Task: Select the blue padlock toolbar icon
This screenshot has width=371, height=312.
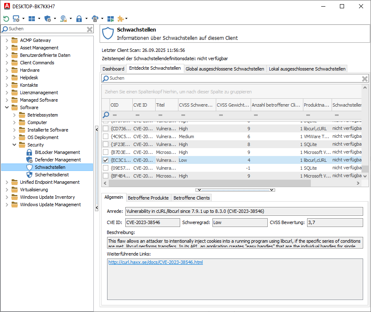Action: click(79, 18)
